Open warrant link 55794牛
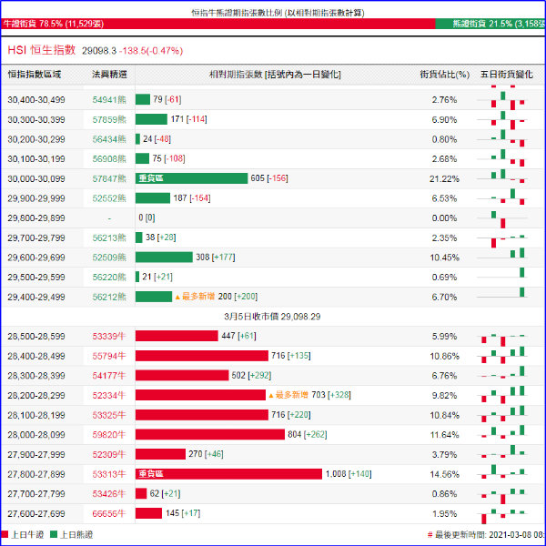Image resolution: width=546 pixels, height=546 pixels. click(109, 356)
